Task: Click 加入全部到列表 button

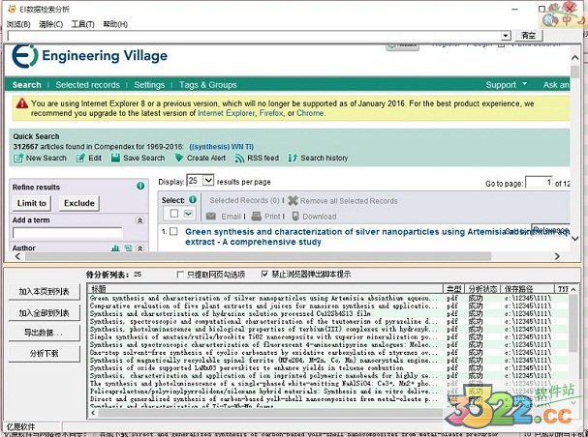Action: pos(45,313)
